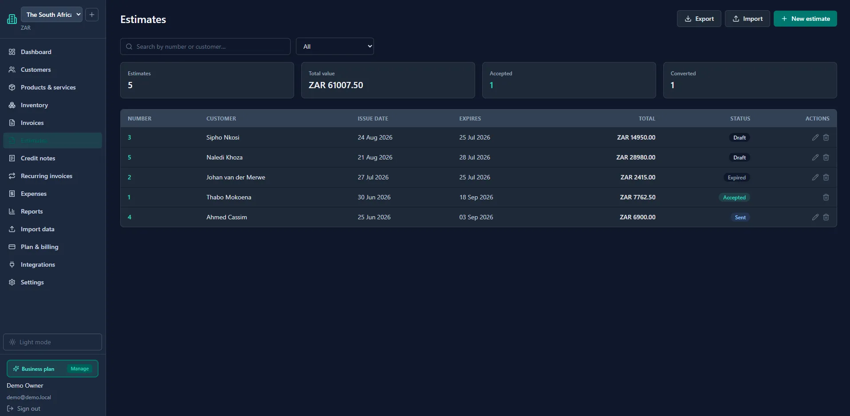Click the plus icon to add company

(92, 15)
